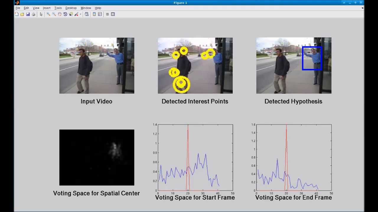The width and height of the screenshot is (378, 212).
Task: Select the Pan hand tool
Action: 60,14
